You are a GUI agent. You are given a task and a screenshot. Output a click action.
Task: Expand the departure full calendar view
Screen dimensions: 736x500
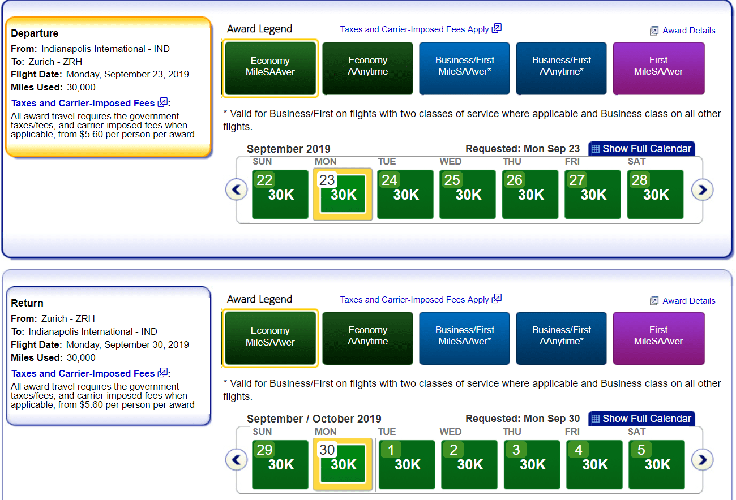pyautogui.click(x=641, y=149)
